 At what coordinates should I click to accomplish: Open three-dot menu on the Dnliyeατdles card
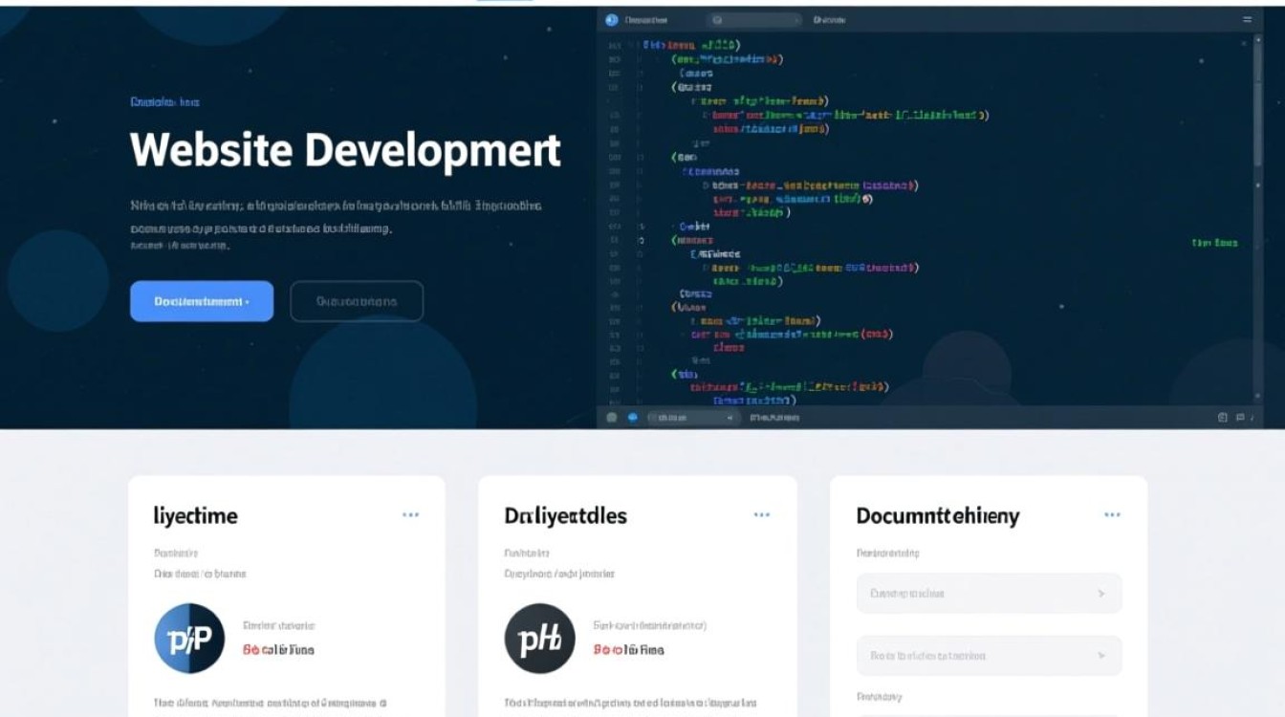(x=761, y=515)
